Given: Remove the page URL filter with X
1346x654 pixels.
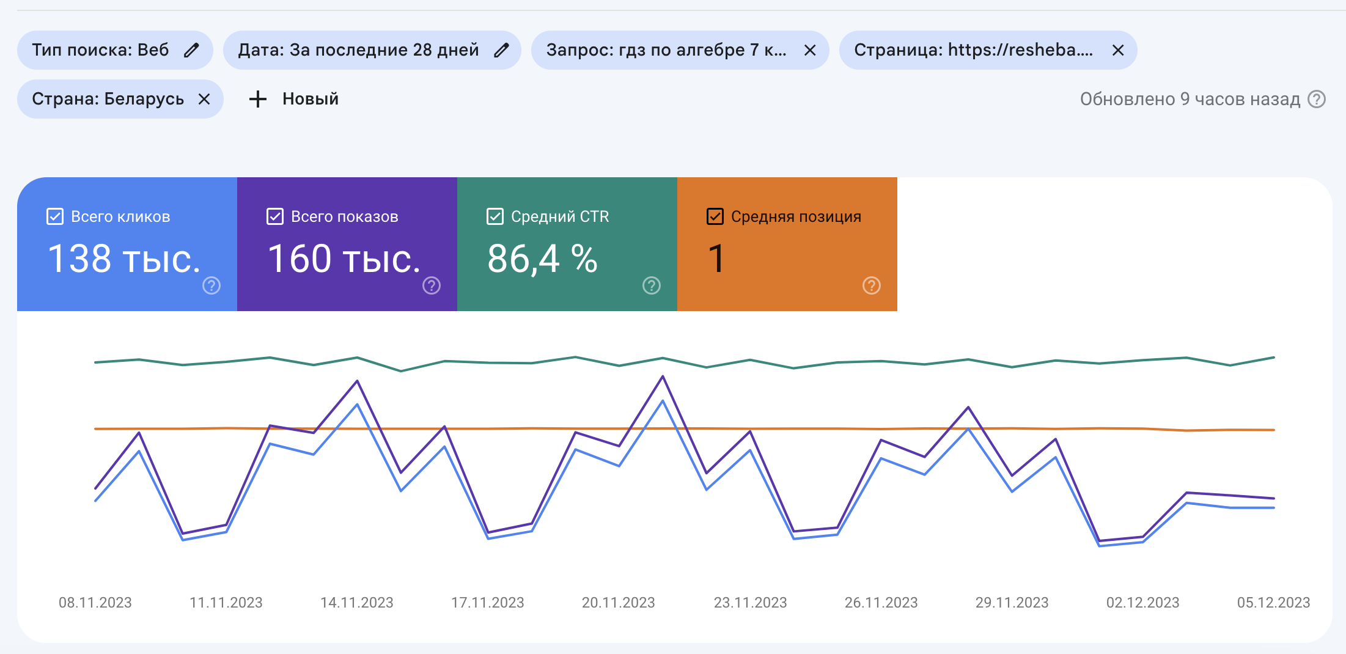Looking at the screenshot, I should (x=1118, y=50).
